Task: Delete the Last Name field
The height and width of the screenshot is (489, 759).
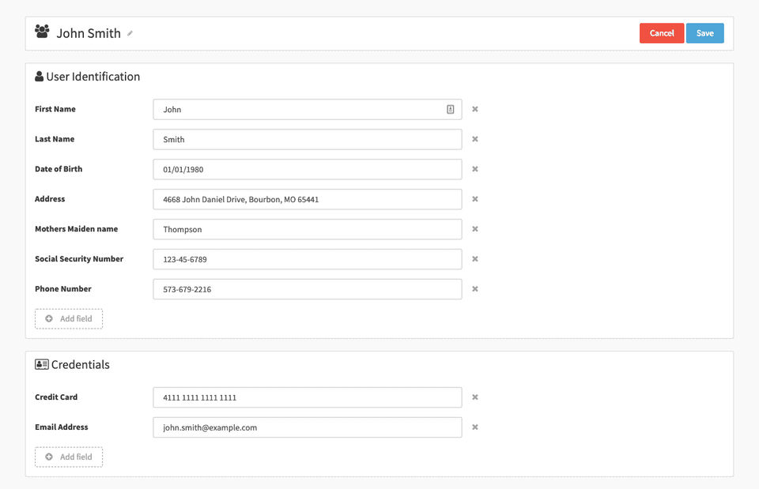Action: coord(475,139)
